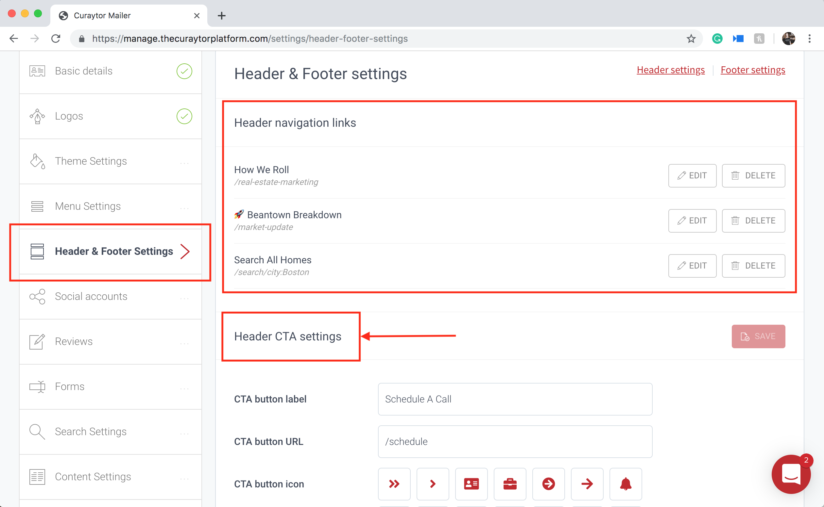Click the Header & Footer Settings chevron arrow
The width and height of the screenshot is (824, 507).
[185, 252]
